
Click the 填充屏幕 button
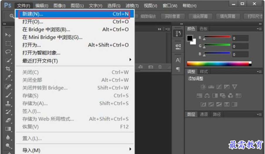[228, 16]
